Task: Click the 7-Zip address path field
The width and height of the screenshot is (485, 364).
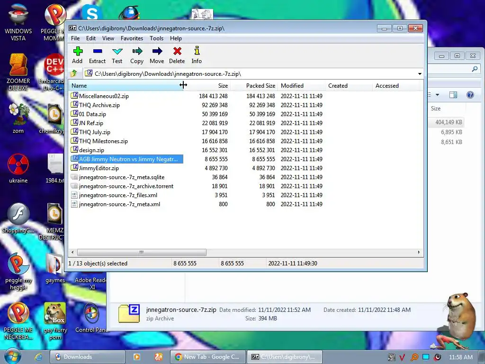Action: point(250,73)
